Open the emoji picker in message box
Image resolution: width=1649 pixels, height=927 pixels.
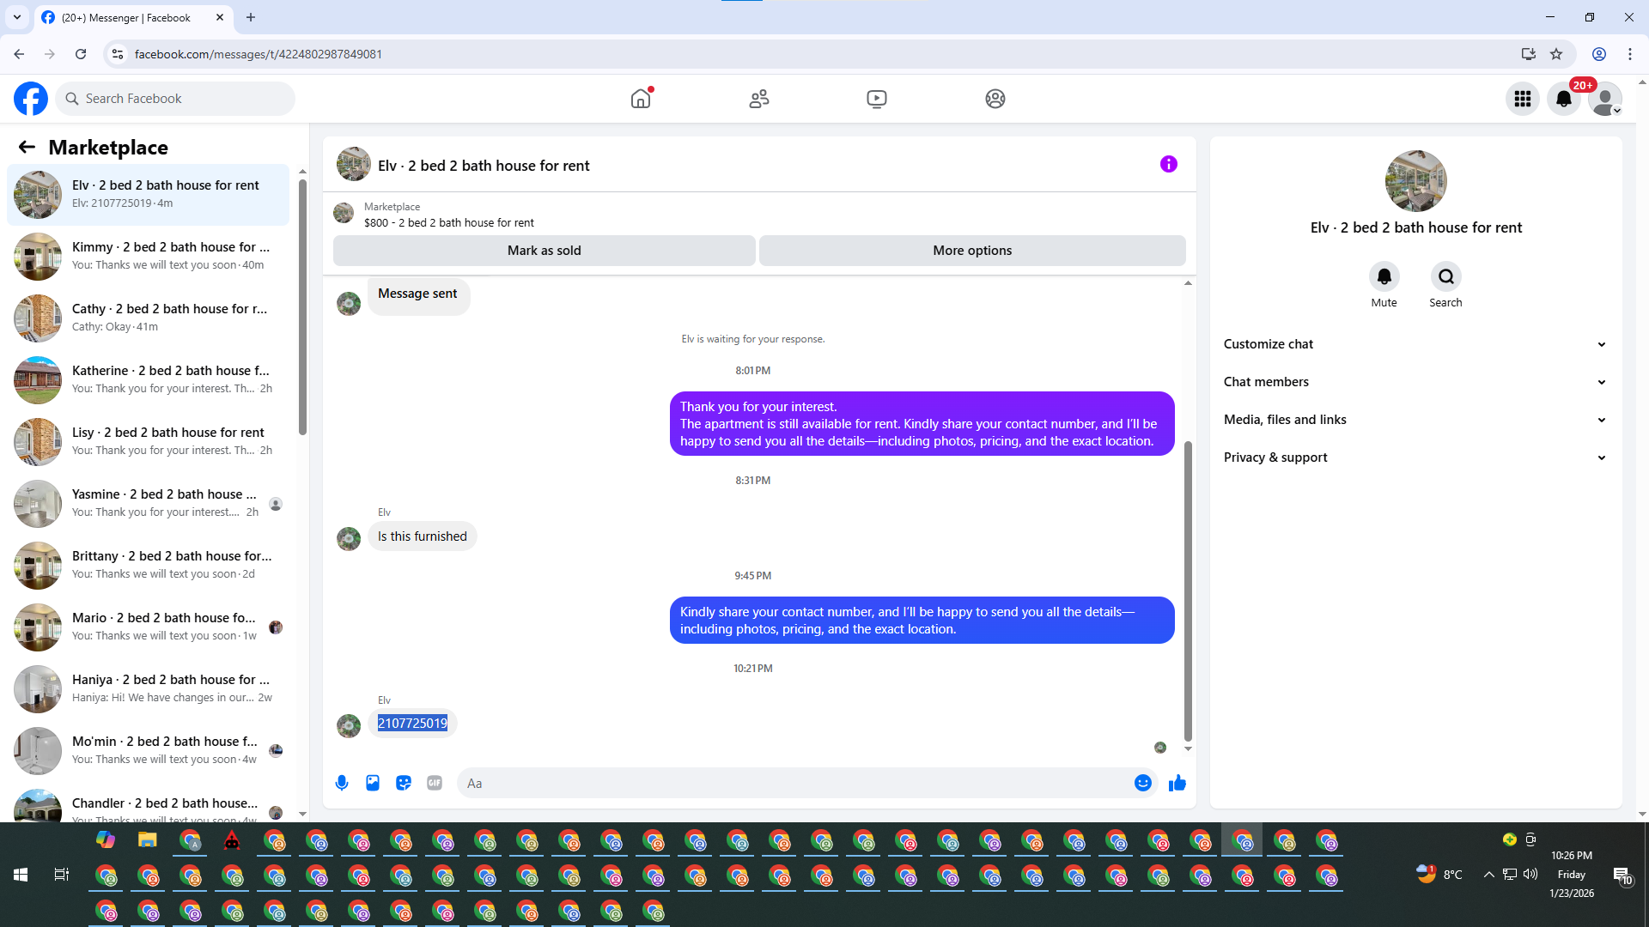pos(1142,783)
